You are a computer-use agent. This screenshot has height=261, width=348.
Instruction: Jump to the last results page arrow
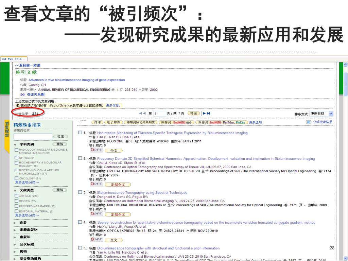coord(209,114)
